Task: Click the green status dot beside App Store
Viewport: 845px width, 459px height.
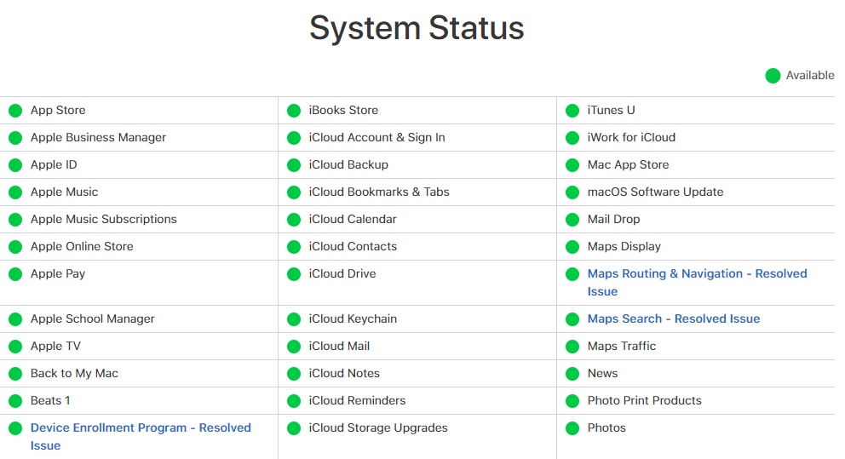Action: [15, 111]
